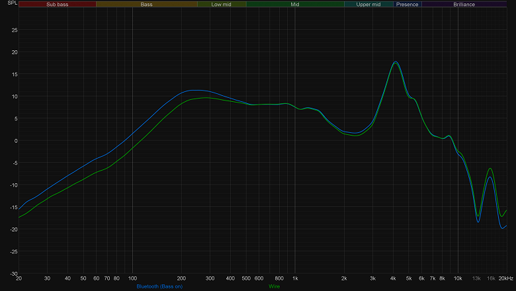The width and height of the screenshot is (516, 291).
Task: Click the 25 dB axis value
Action: pyautogui.click(x=15, y=30)
